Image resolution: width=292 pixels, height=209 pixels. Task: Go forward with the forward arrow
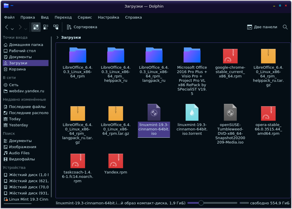click(20, 27)
